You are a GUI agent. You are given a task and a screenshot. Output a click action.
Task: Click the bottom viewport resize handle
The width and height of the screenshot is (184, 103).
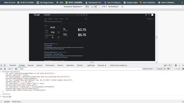click(x=92, y=62)
